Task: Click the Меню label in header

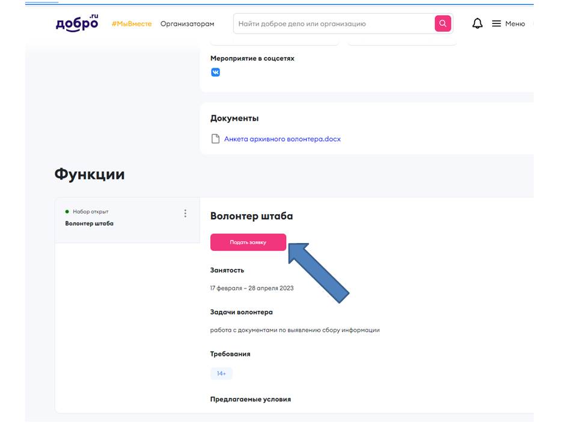Action: [x=515, y=24]
